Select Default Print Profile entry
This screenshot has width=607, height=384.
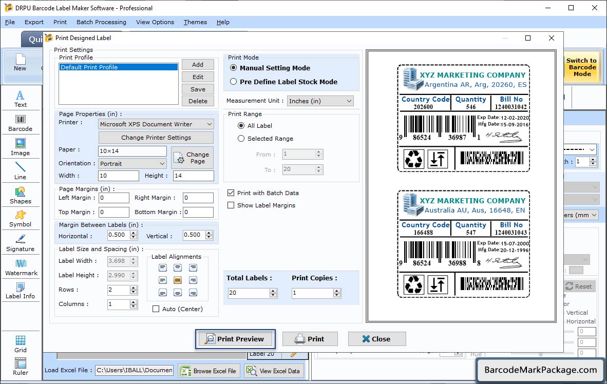pos(119,67)
